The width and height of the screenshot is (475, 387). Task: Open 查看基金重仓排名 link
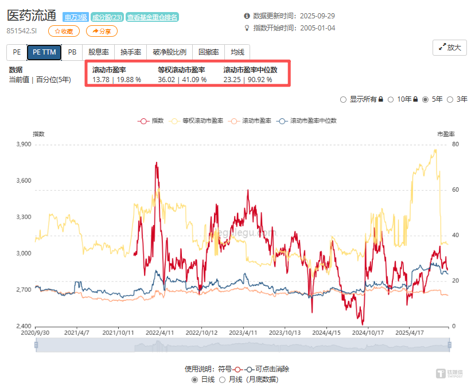click(153, 17)
